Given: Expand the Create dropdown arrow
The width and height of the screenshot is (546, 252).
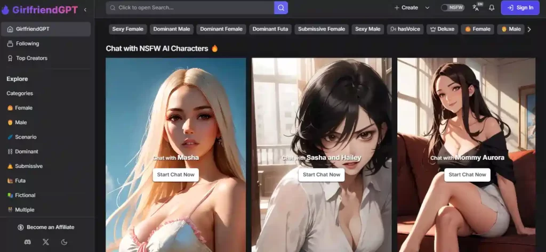Looking at the screenshot, I should pos(427,7).
